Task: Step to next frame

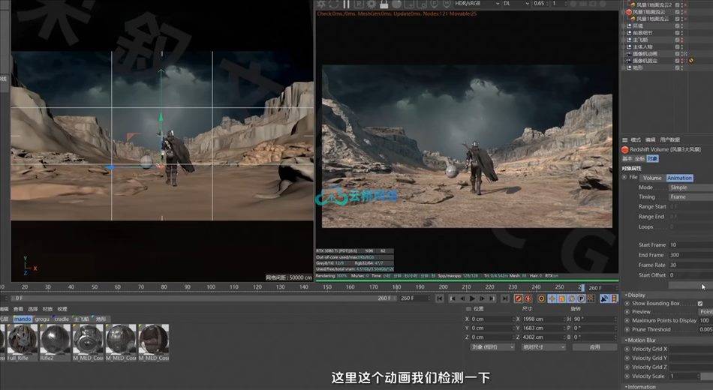Action: pyautogui.click(x=482, y=298)
